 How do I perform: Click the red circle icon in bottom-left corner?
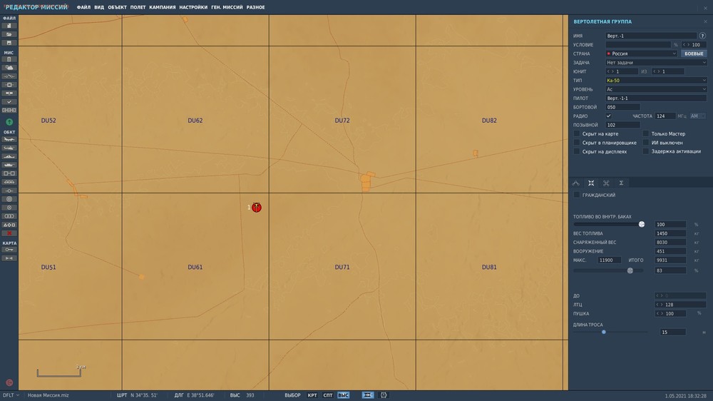click(x=9, y=382)
